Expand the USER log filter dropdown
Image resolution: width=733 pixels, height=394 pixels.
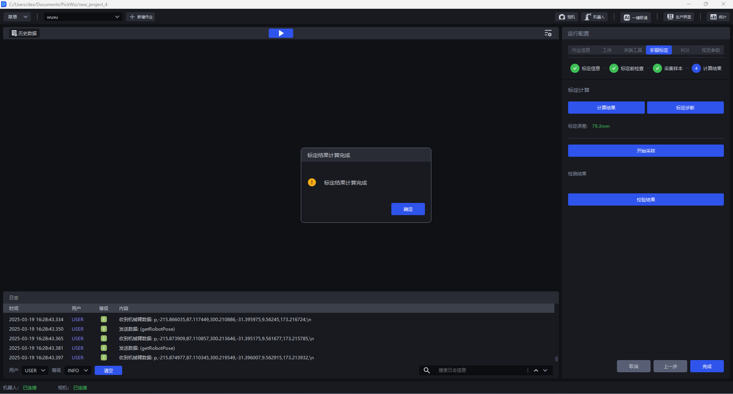(x=35, y=371)
